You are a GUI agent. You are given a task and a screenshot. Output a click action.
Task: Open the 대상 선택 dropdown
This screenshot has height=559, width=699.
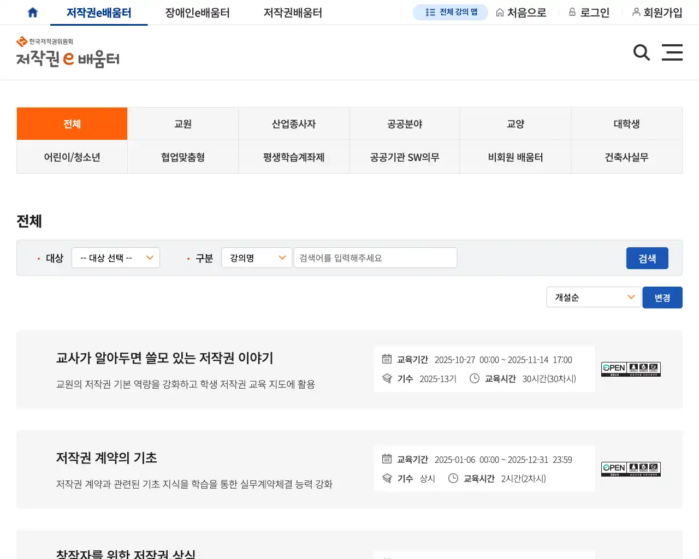click(115, 258)
